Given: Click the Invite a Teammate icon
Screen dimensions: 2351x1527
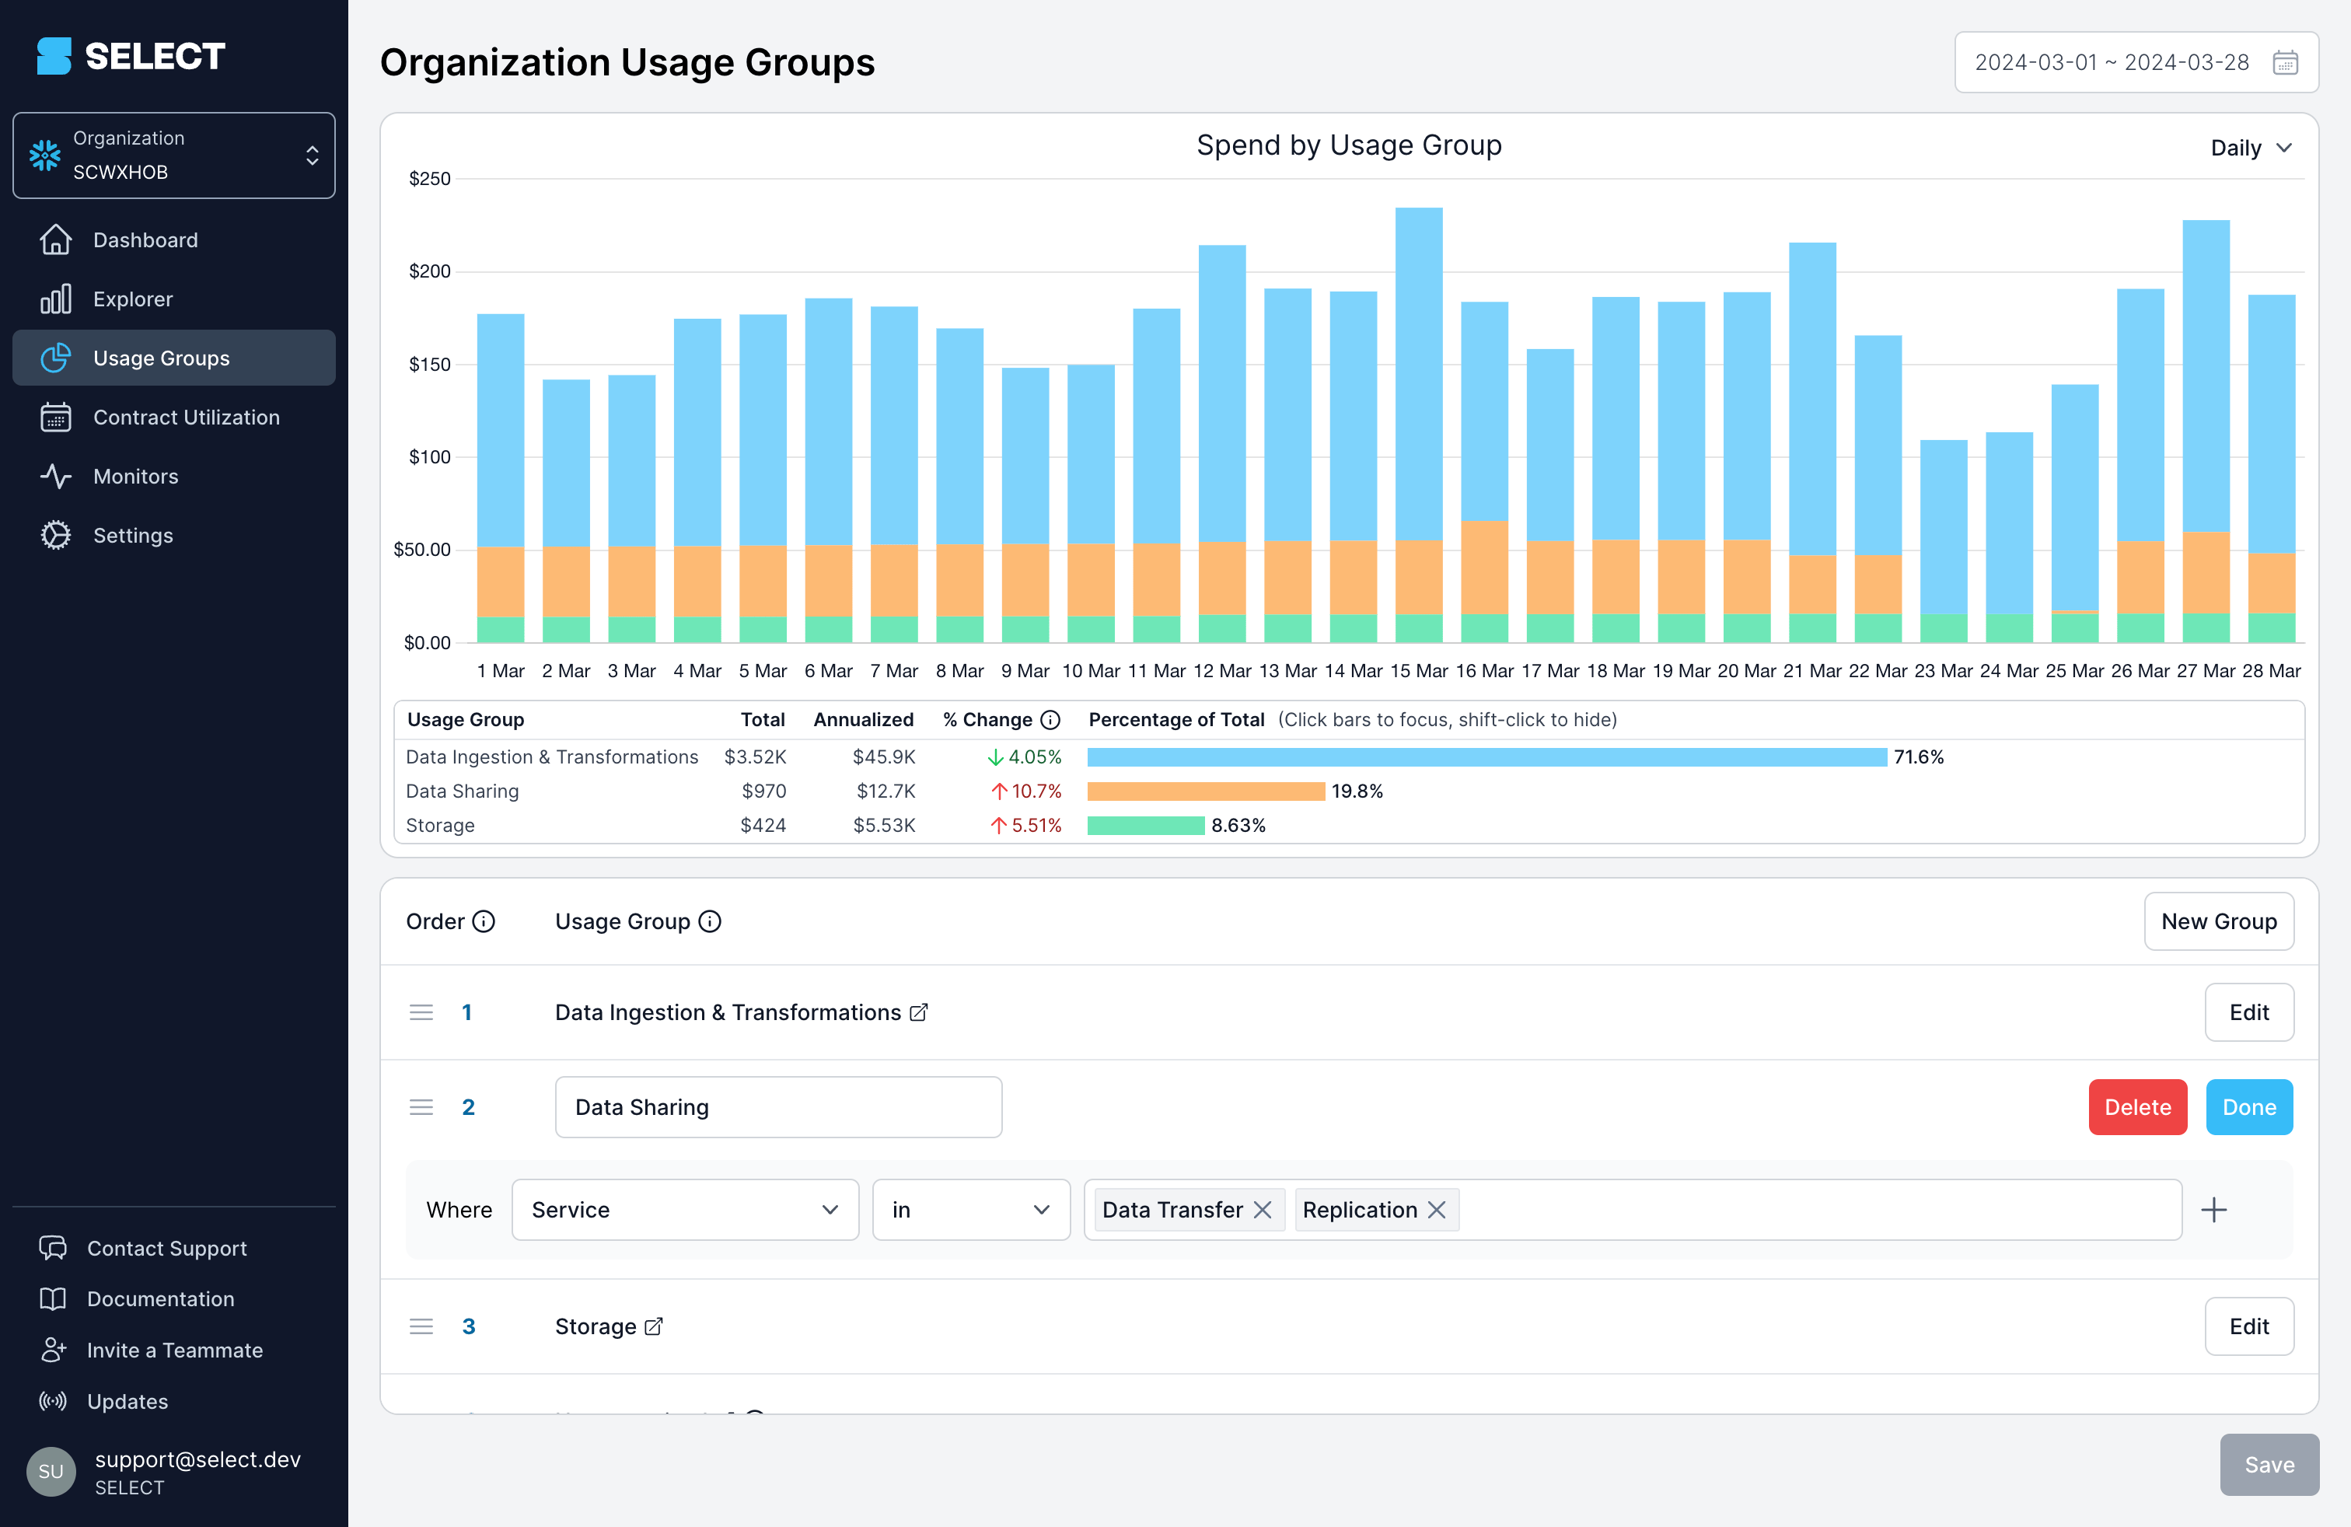Looking at the screenshot, I should 54,1349.
